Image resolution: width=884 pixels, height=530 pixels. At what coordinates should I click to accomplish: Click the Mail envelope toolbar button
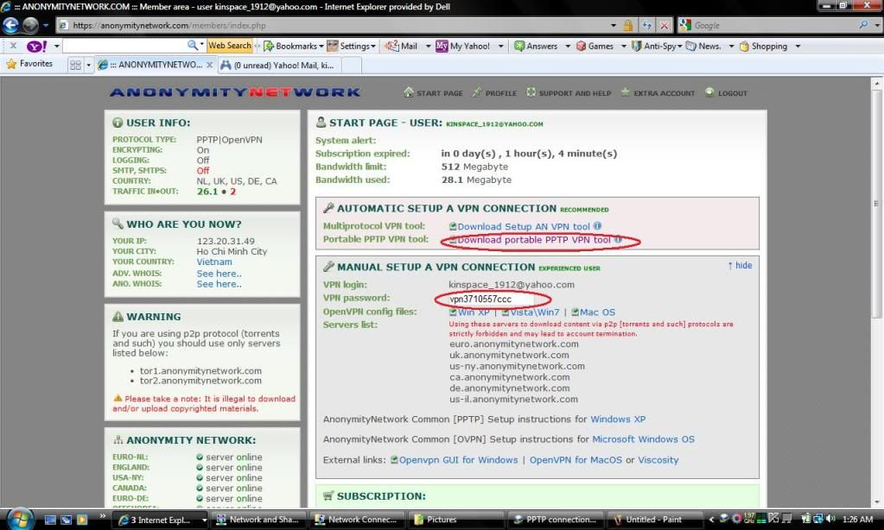(x=401, y=47)
